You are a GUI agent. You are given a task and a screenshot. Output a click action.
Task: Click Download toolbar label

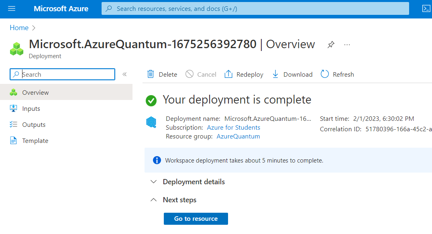[x=298, y=74]
